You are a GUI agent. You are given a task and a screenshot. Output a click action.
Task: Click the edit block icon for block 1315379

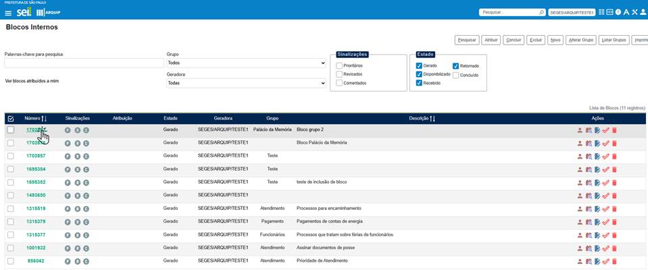tap(597, 221)
